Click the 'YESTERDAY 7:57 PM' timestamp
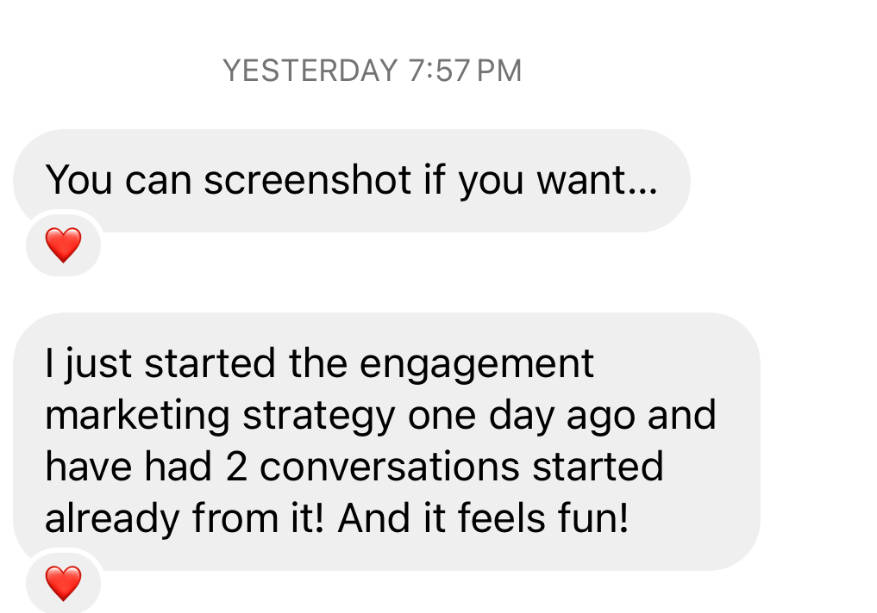This screenshot has height=613, width=877. coord(372,71)
